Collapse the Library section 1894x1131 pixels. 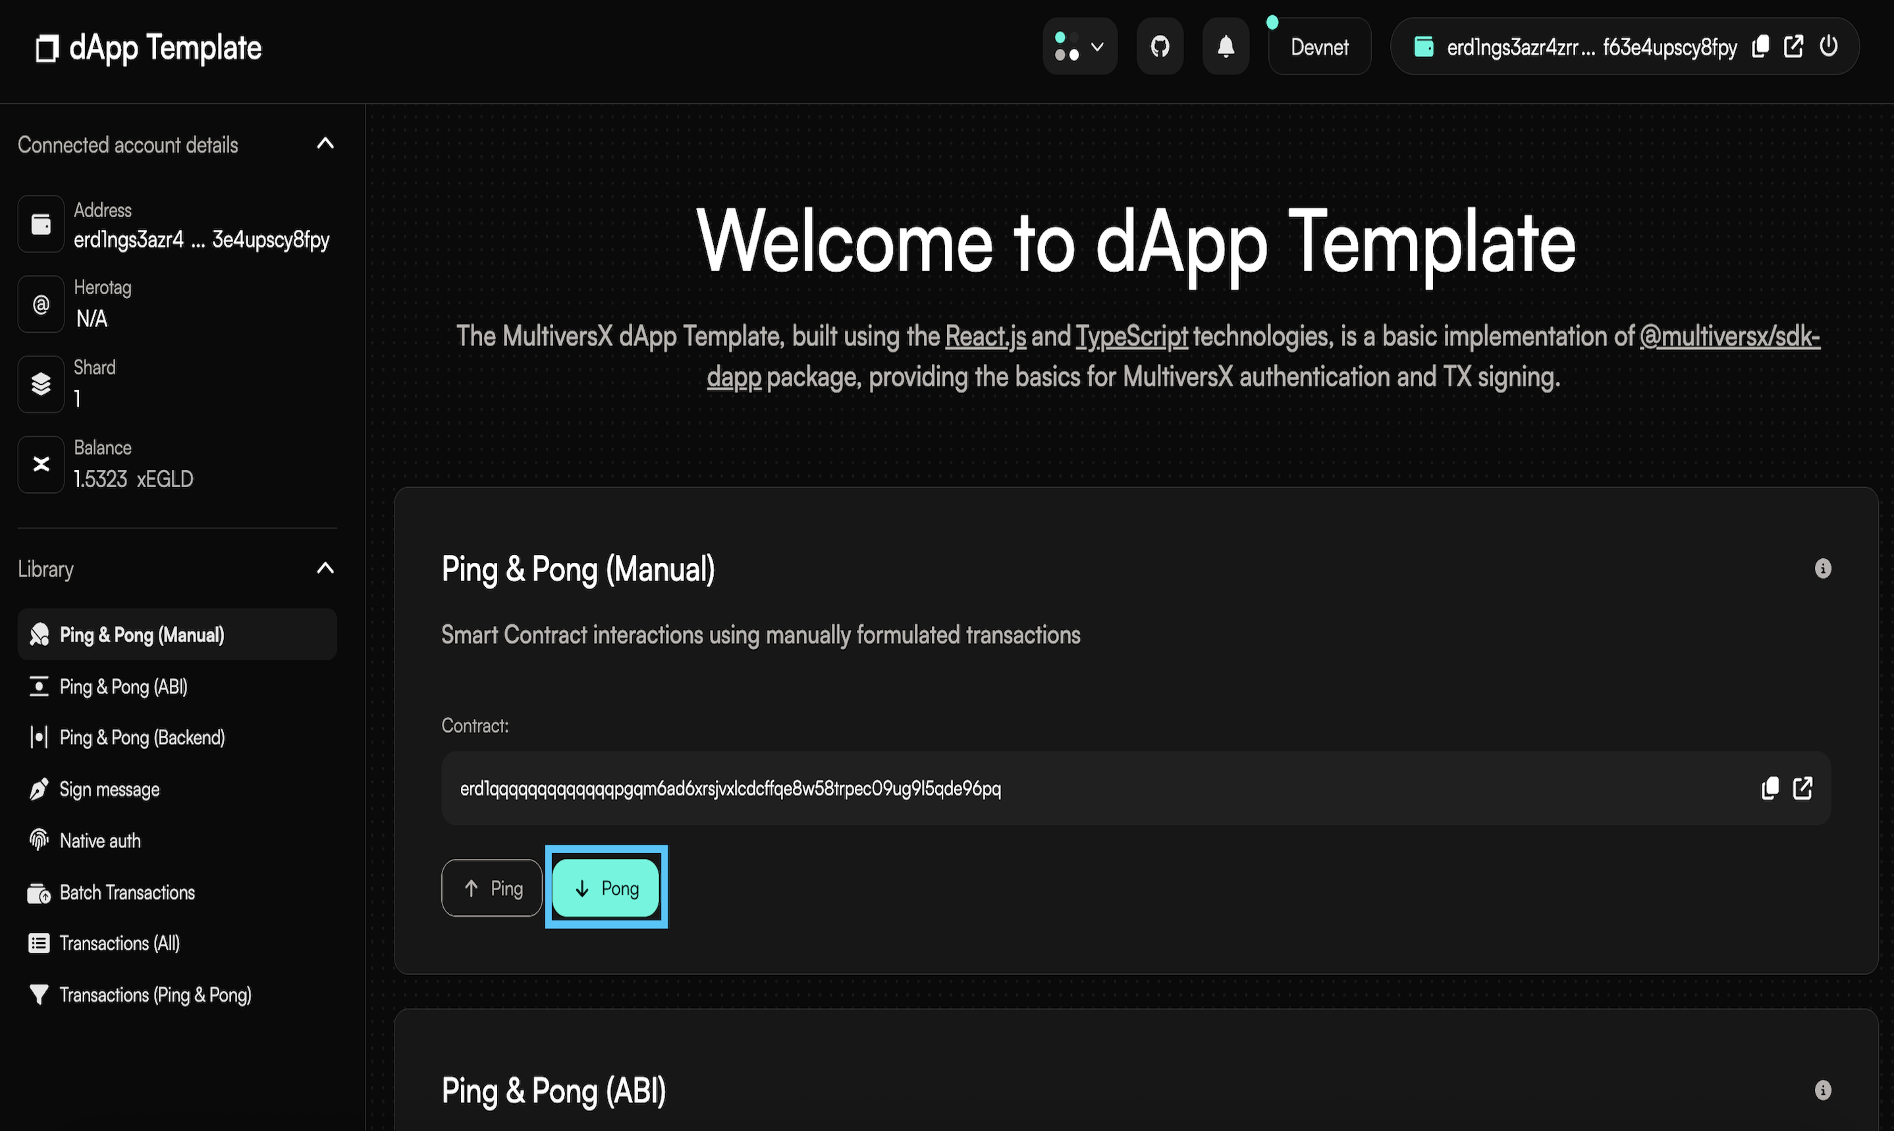coord(325,569)
